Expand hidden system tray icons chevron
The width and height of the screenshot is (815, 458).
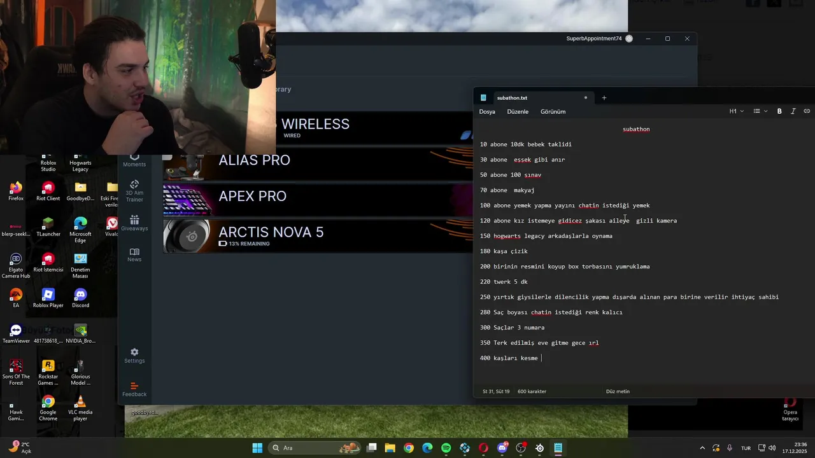pos(702,448)
